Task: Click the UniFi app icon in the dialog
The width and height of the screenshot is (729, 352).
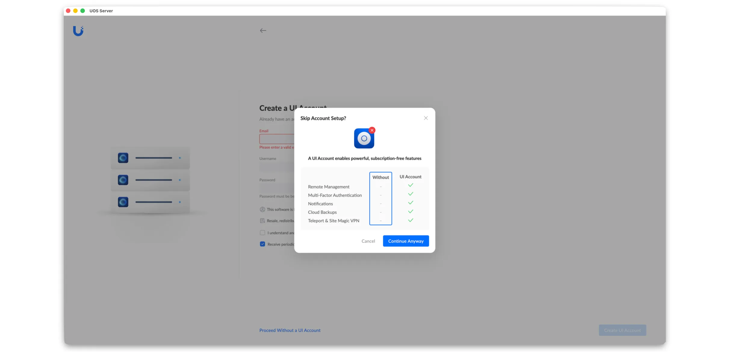Action: (364, 138)
